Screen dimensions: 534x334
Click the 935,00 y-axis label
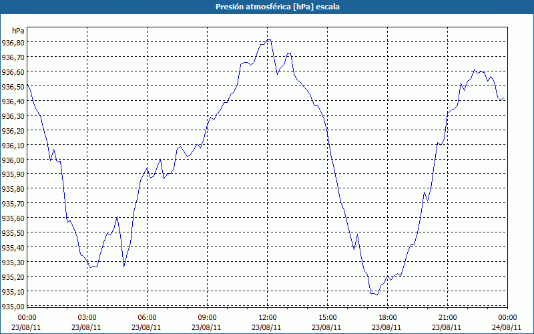click(13, 306)
